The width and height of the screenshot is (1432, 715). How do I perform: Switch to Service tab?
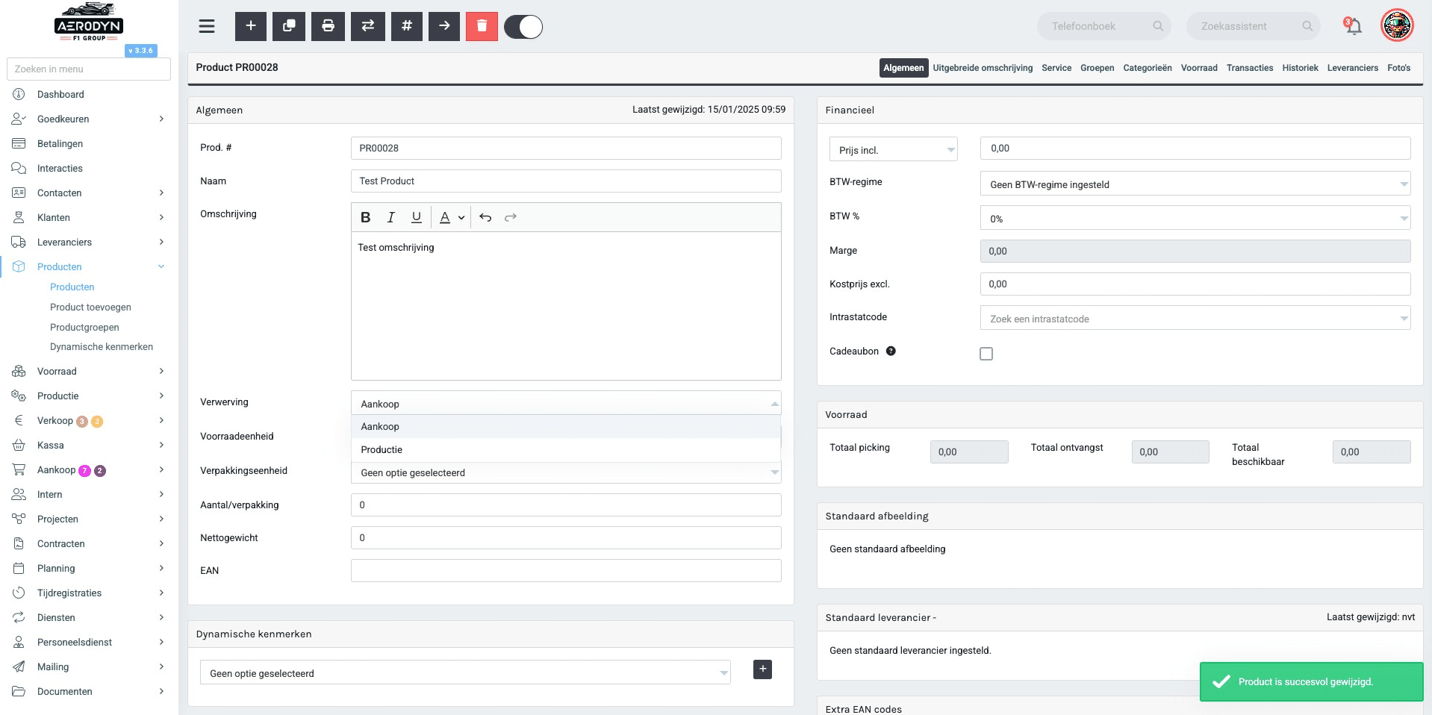[x=1056, y=68]
